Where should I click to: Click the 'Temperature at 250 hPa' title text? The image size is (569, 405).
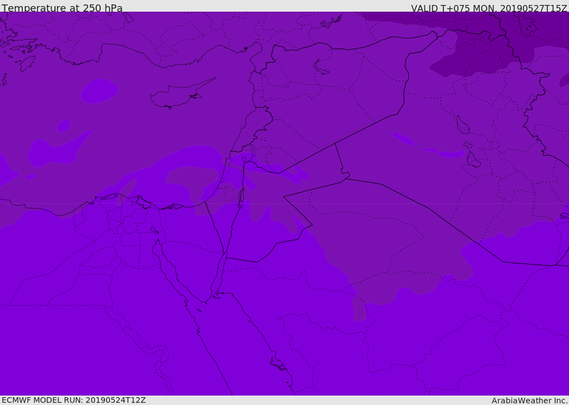[62, 8]
